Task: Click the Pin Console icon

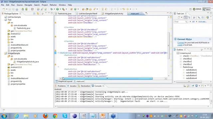Action: tap(193, 86)
